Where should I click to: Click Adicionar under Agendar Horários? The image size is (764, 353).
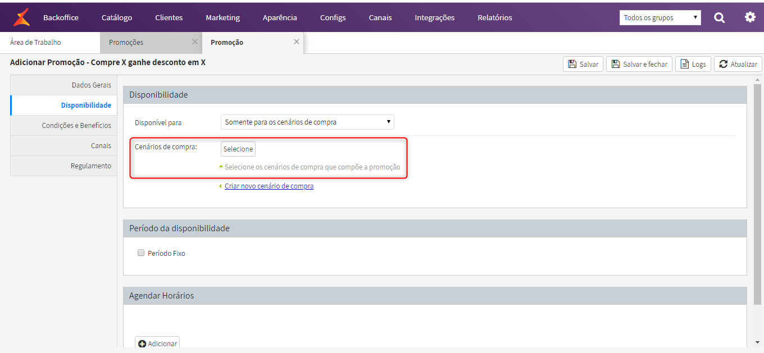coord(157,343)
